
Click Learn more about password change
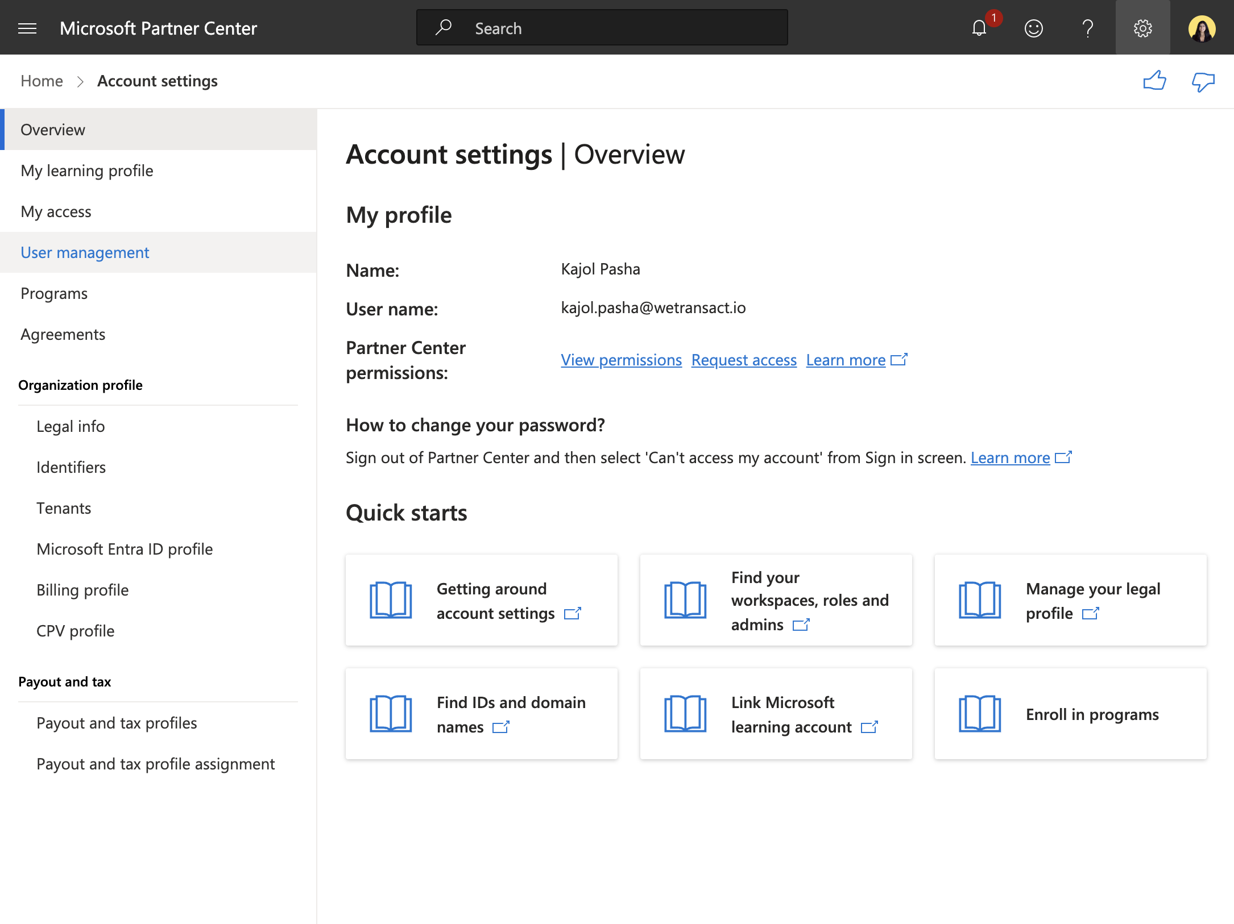tap(1010, 457)
